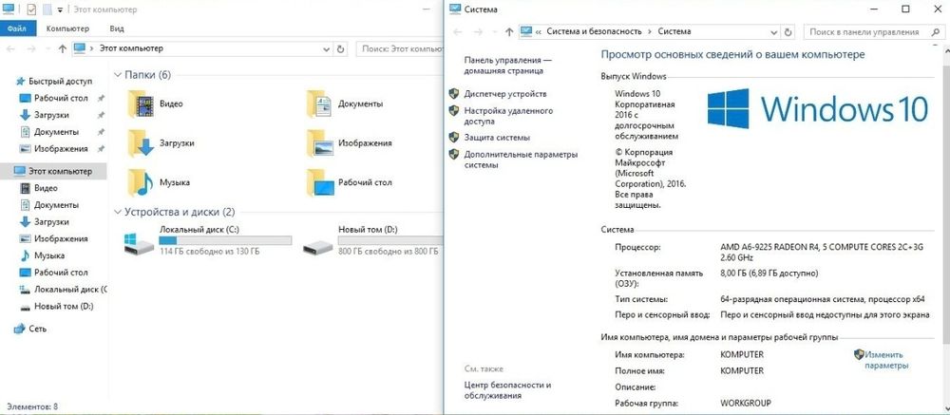Refresh the Этот компьютер address bar
950x415 pixels.
340,49
